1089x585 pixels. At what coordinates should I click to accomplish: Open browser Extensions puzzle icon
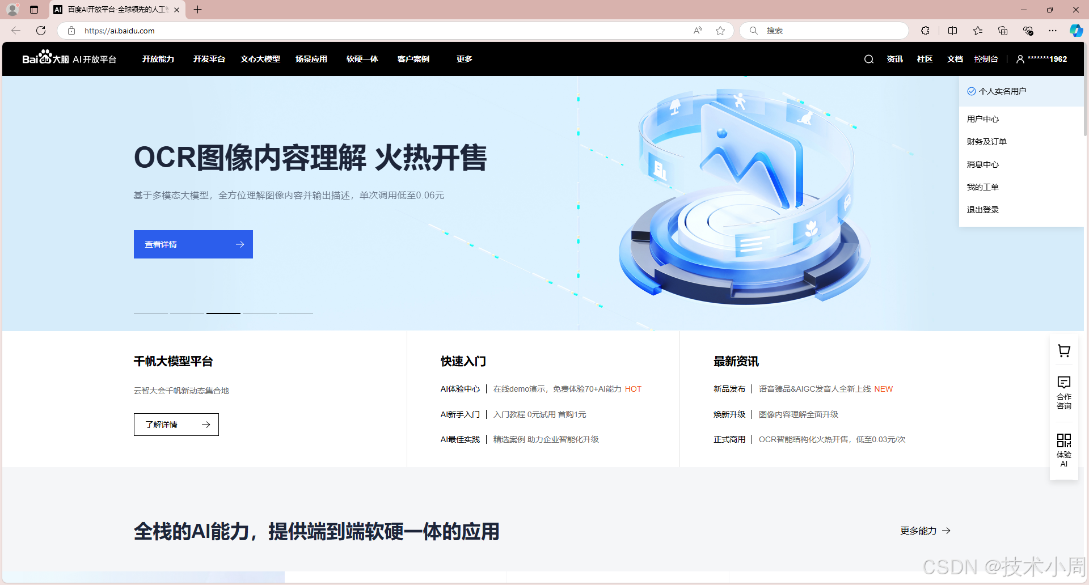[x=925, y=31]
